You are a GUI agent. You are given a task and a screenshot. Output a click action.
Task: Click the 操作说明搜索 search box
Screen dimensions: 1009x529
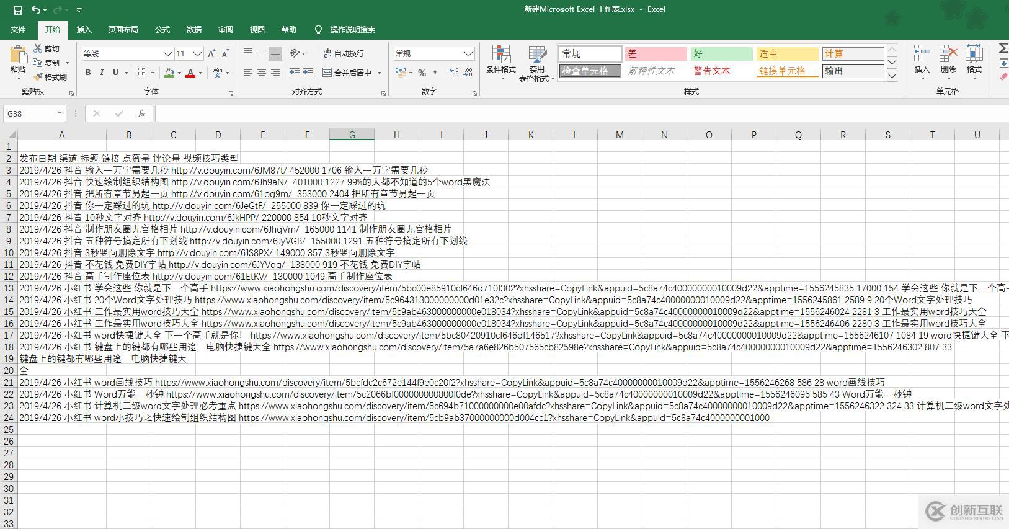click(352, 30)
